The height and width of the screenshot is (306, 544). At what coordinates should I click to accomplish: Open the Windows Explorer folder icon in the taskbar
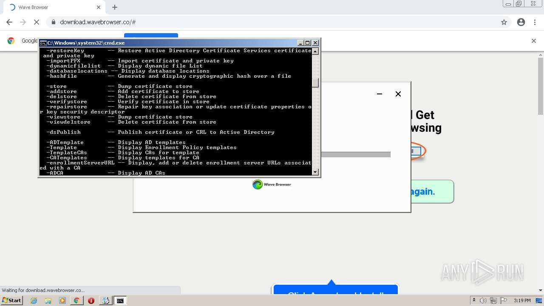point(48,300)
